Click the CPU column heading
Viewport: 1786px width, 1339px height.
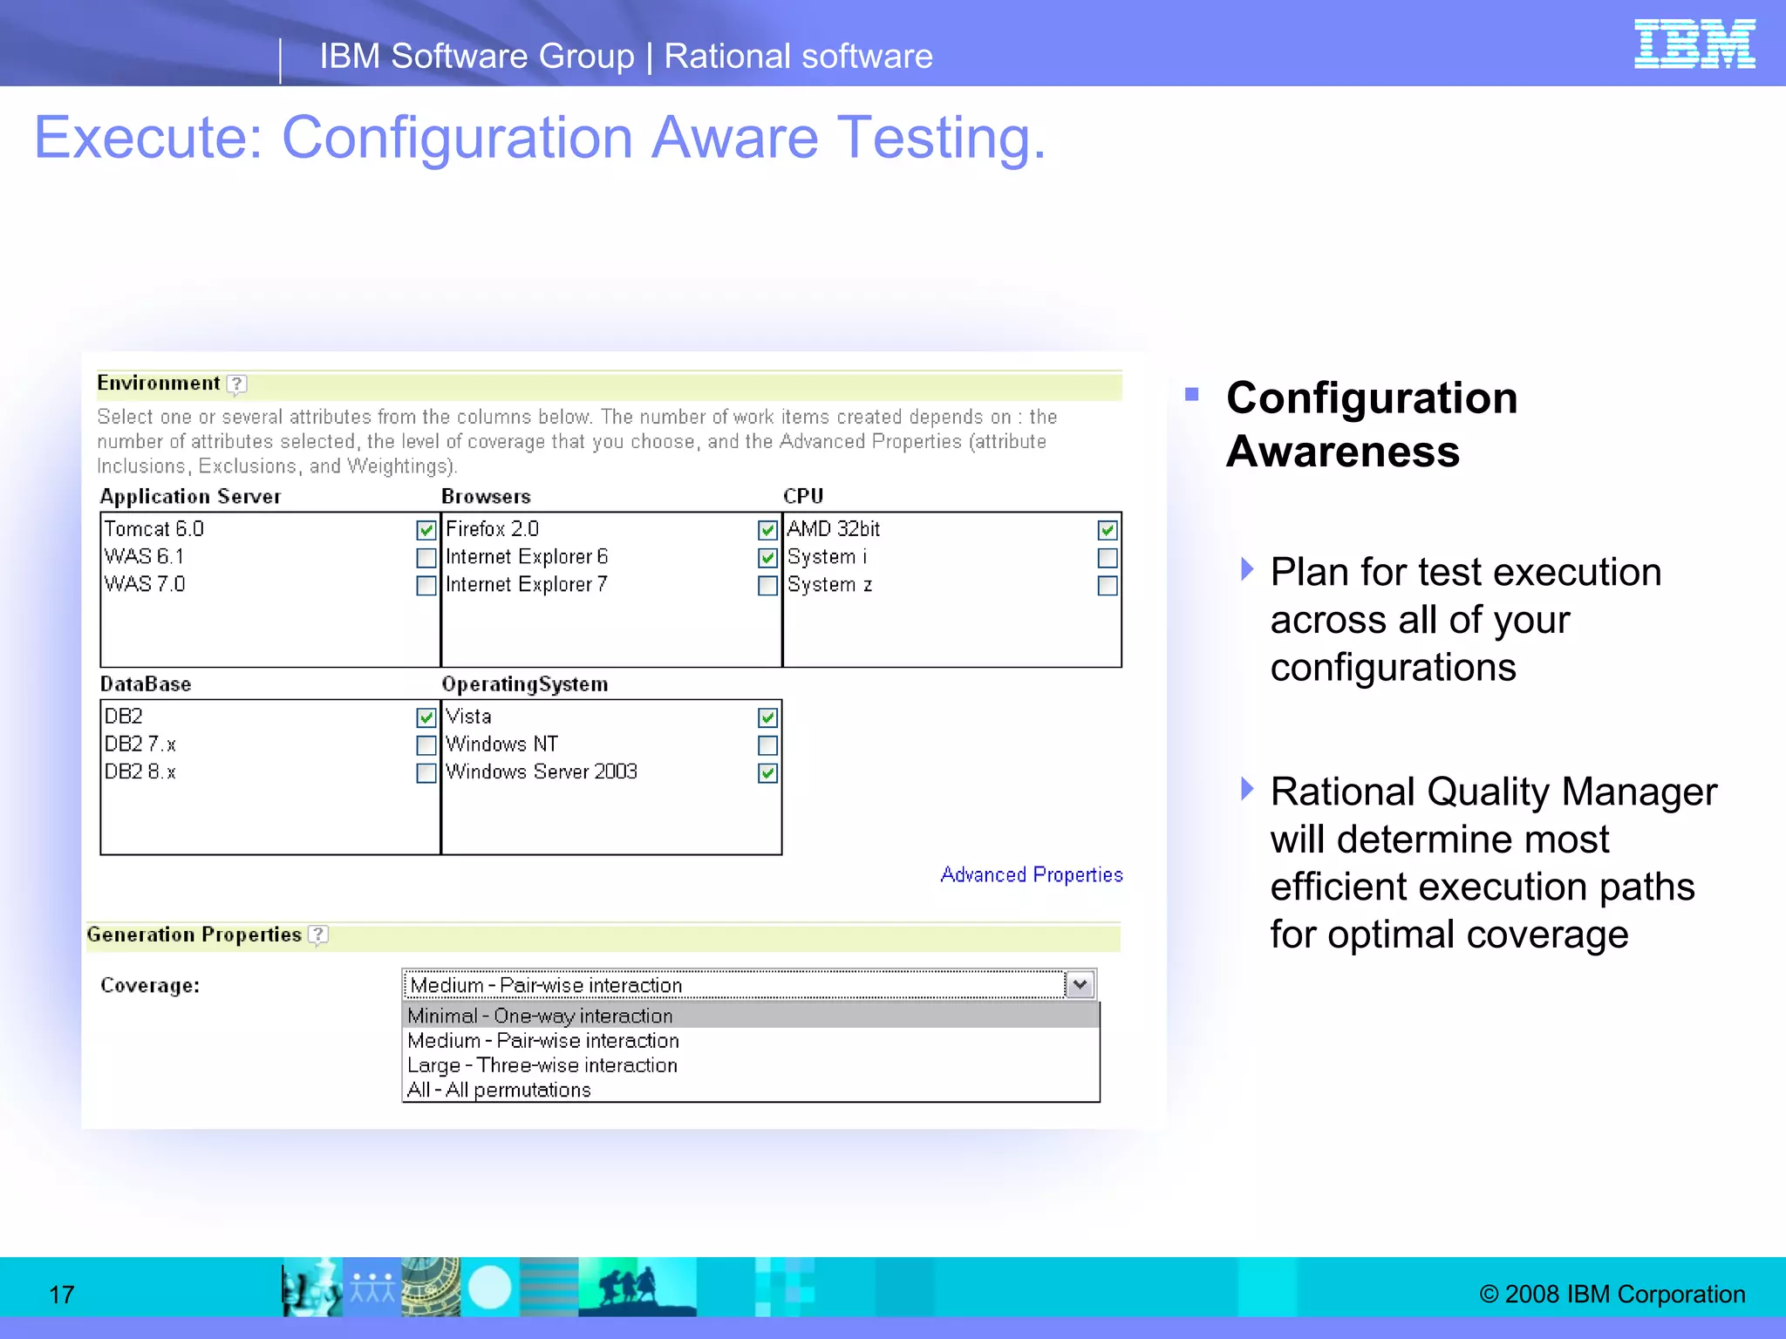803,496
